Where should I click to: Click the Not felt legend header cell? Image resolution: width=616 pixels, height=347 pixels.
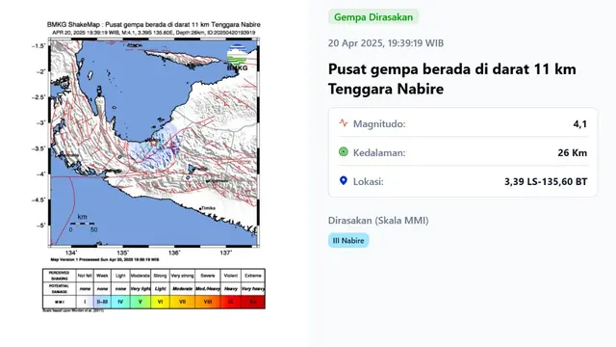(85, 276)
